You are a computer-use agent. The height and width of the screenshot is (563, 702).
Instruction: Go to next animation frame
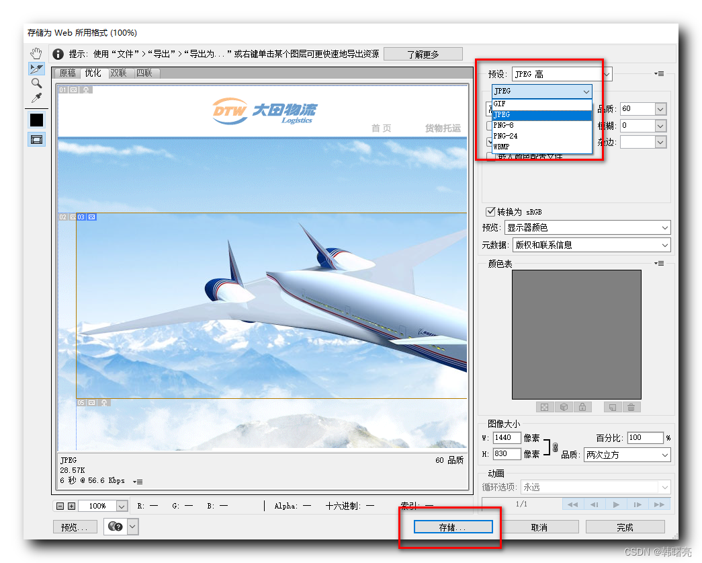638,504
